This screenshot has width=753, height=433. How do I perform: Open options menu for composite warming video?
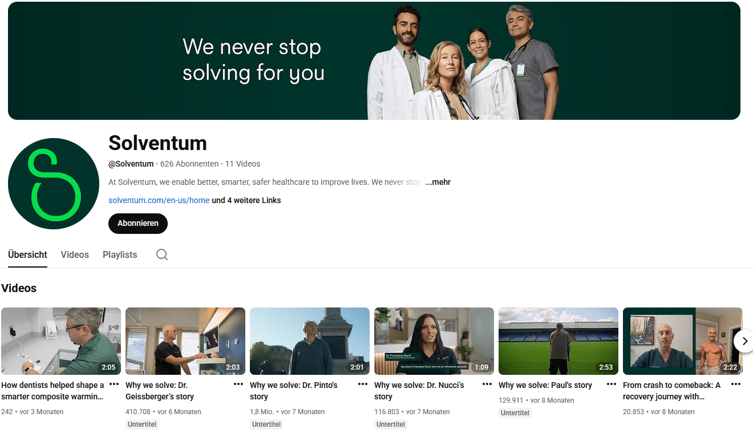tap(114, 385)
